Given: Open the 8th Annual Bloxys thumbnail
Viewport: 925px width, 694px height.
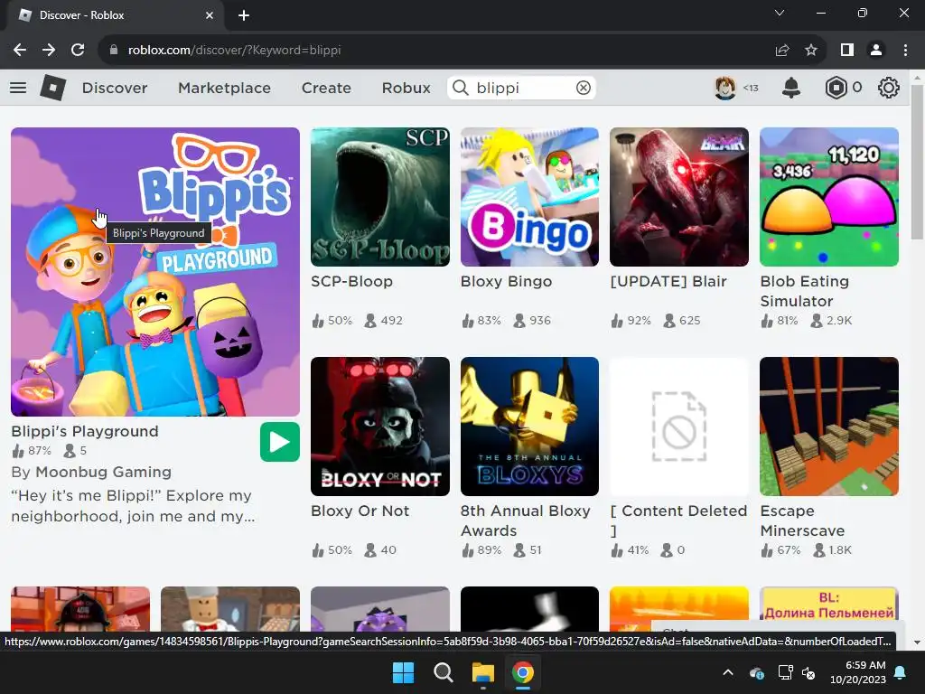Looking at the screenshot, I should coord(529,427).
